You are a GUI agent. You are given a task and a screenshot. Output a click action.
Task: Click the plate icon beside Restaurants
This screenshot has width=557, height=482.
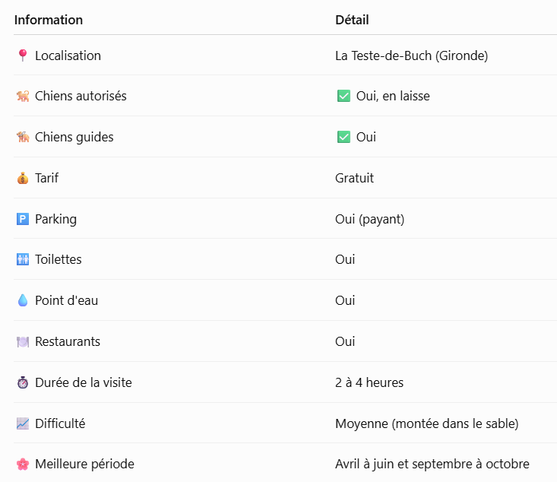pos(23,341)
